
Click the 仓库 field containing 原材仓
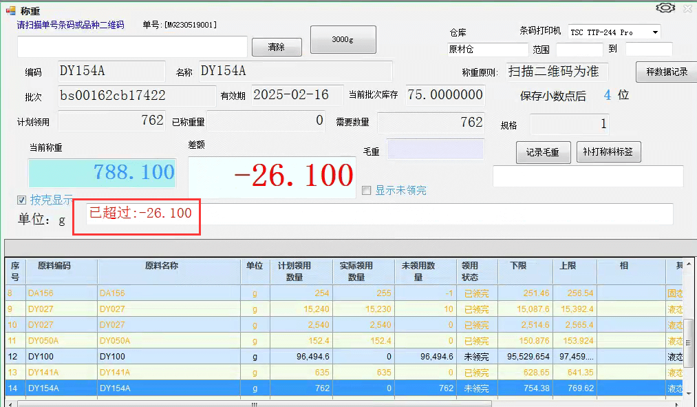pos(487,50)
